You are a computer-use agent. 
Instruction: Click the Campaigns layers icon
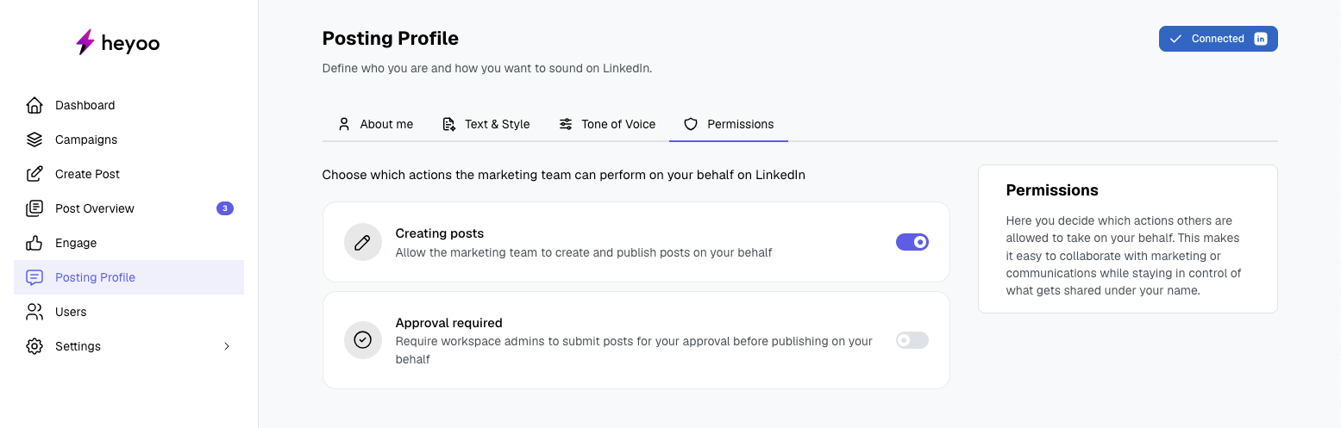34,140
